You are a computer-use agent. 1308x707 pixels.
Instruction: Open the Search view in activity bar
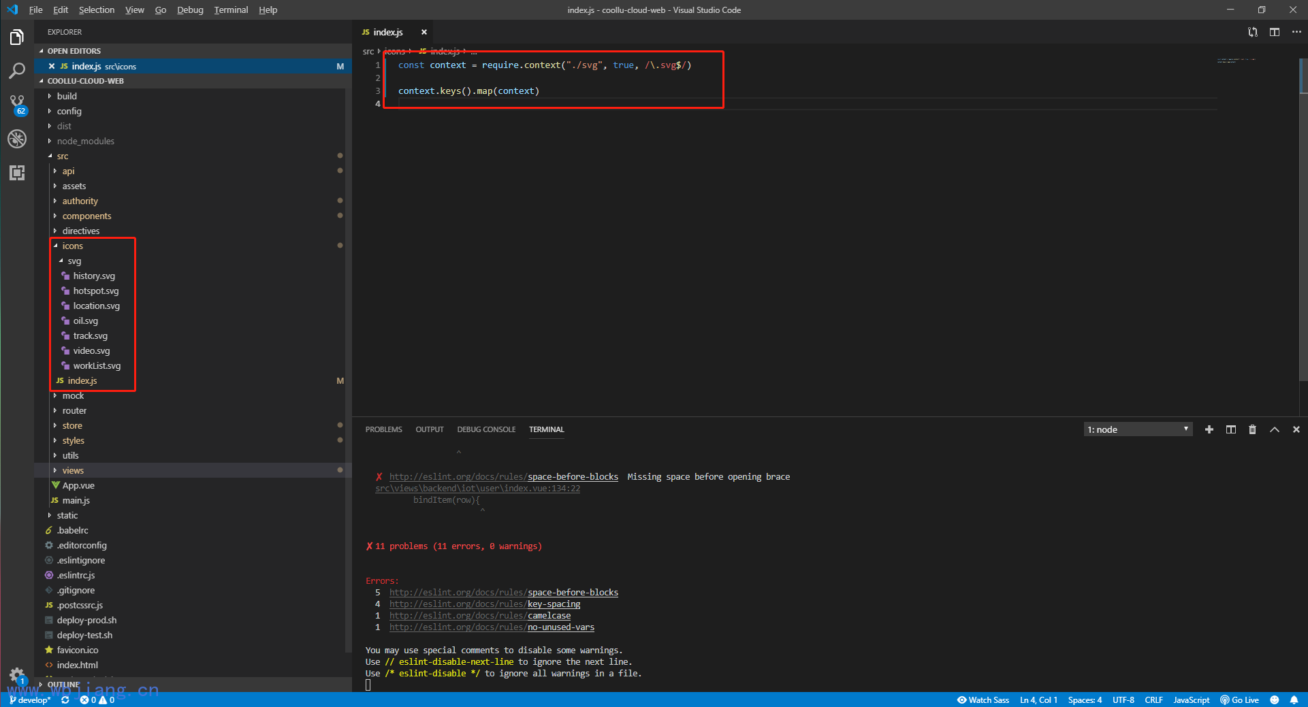(17, 71)
